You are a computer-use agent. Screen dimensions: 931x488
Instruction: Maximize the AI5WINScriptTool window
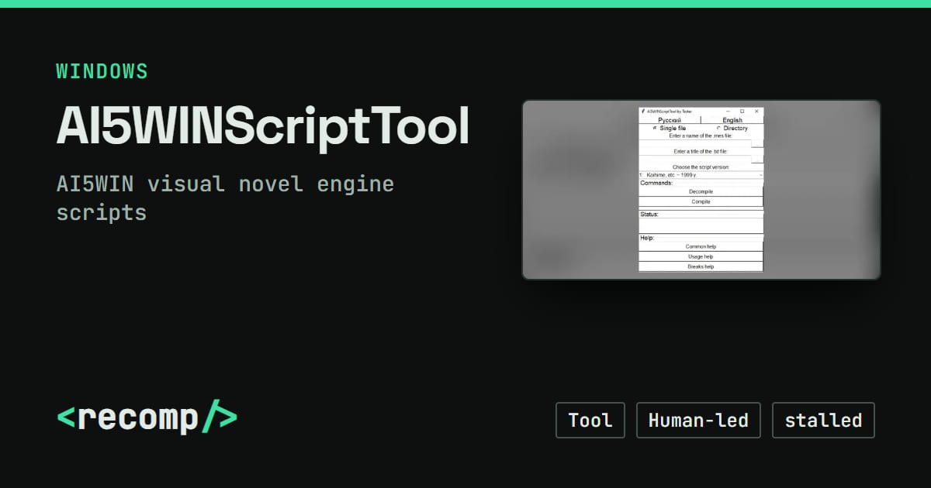coord(742,112)
